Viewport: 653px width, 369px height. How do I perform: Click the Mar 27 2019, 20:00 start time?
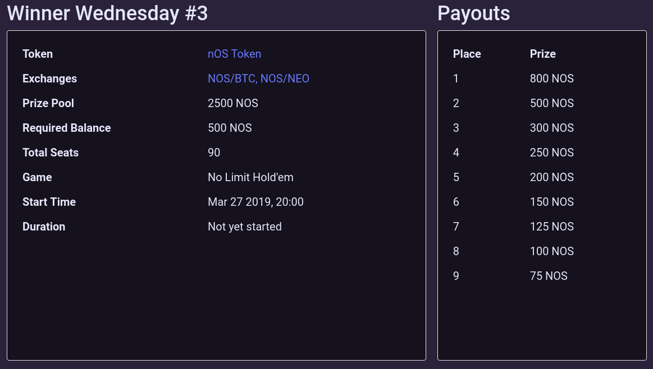[255, 202]
